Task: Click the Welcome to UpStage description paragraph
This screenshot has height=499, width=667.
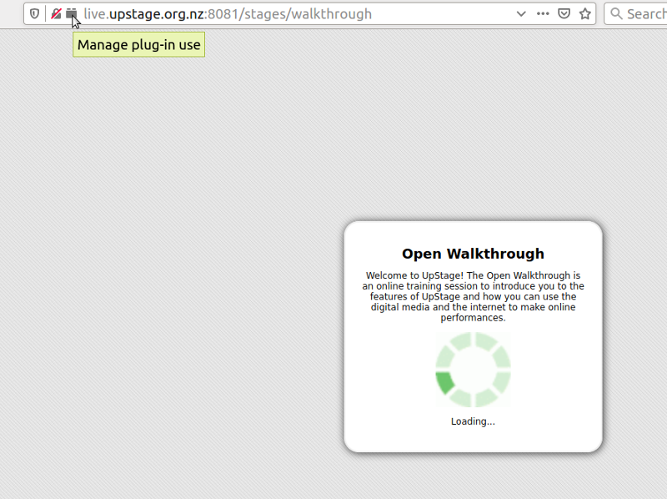Action: point(473,297)
